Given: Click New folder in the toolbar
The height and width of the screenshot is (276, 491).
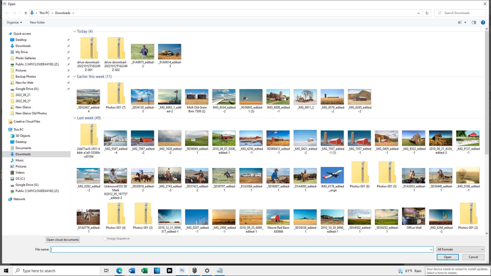Looking at the screenshot, I should click(x=37, y=22).
